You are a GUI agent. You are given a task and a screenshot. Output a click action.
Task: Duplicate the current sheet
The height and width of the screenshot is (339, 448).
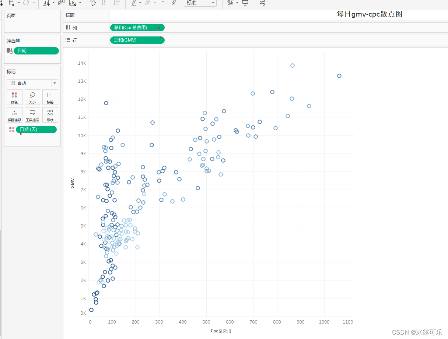[61, 3]
